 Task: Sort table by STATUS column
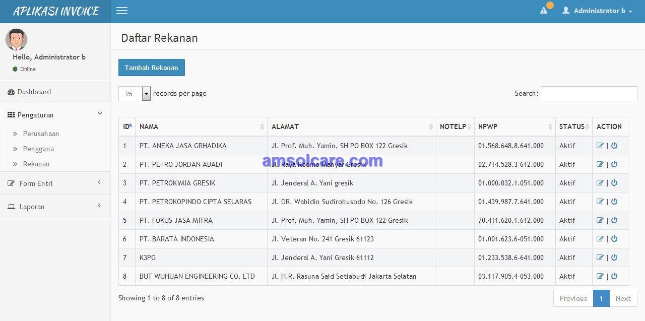point(573,126)
